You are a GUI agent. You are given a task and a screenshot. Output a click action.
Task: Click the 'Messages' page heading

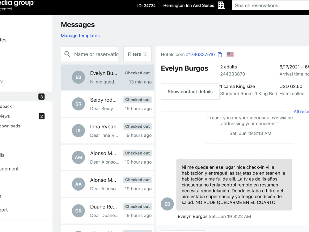78,25
